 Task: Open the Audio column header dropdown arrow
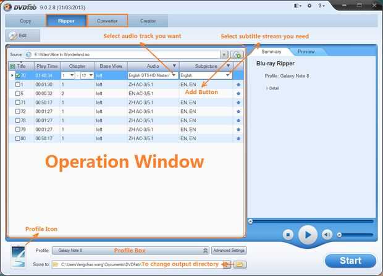click(174, 66)
